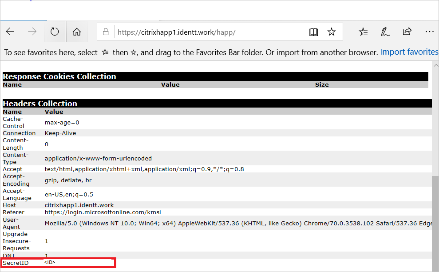The image size is (439, 272).
Task: Click the Share this page icon
Action: tap(407, 32)
